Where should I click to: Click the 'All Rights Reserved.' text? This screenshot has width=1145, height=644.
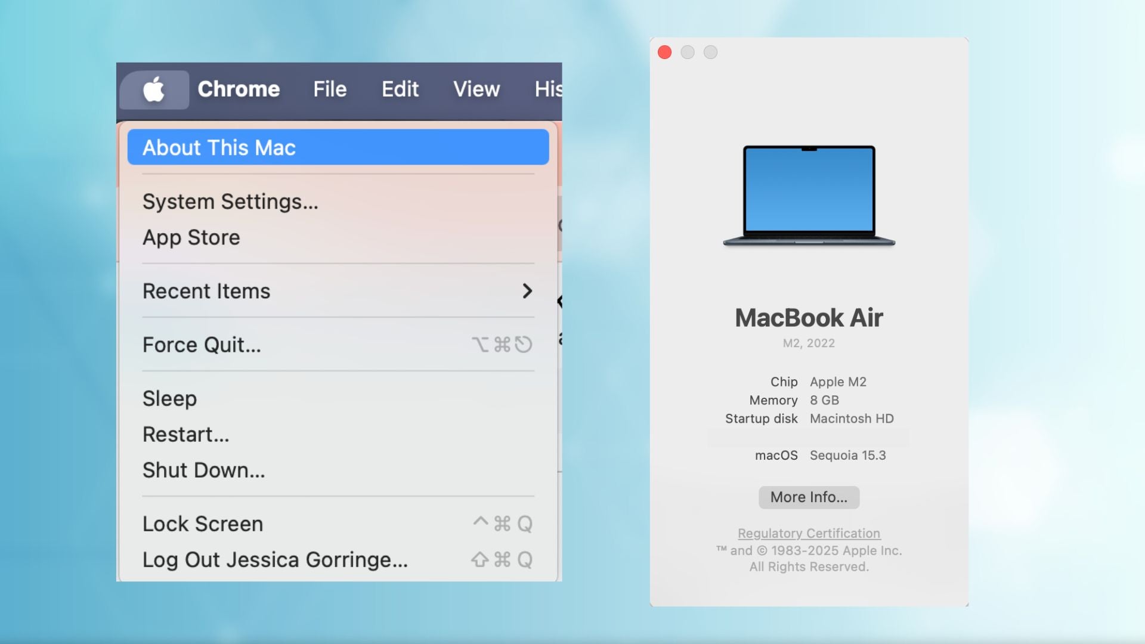[x=809, y=566]
